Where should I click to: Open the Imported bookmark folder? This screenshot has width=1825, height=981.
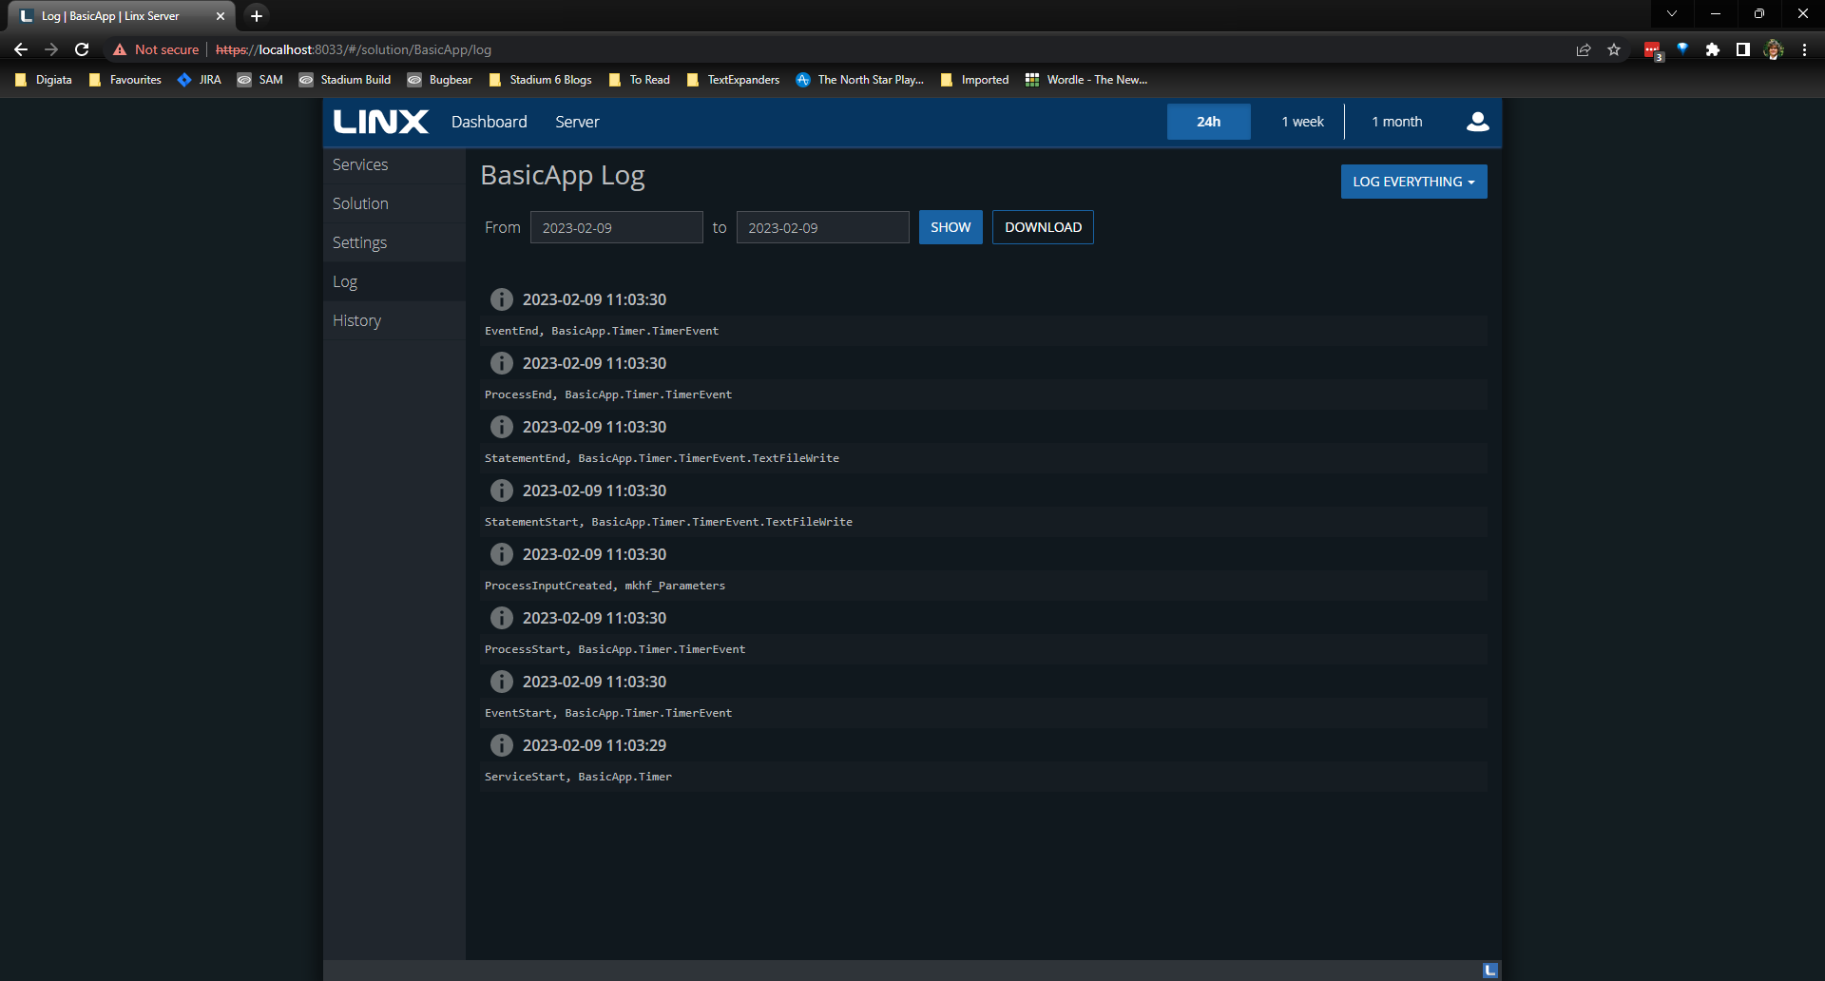tap(974, 80)
